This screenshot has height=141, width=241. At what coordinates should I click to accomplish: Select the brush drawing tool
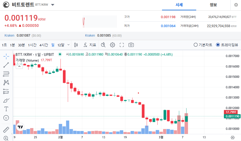[6, 100]
